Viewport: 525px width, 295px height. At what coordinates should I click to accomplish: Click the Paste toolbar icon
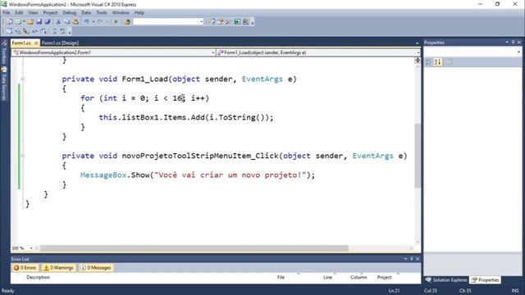(75, 22)
